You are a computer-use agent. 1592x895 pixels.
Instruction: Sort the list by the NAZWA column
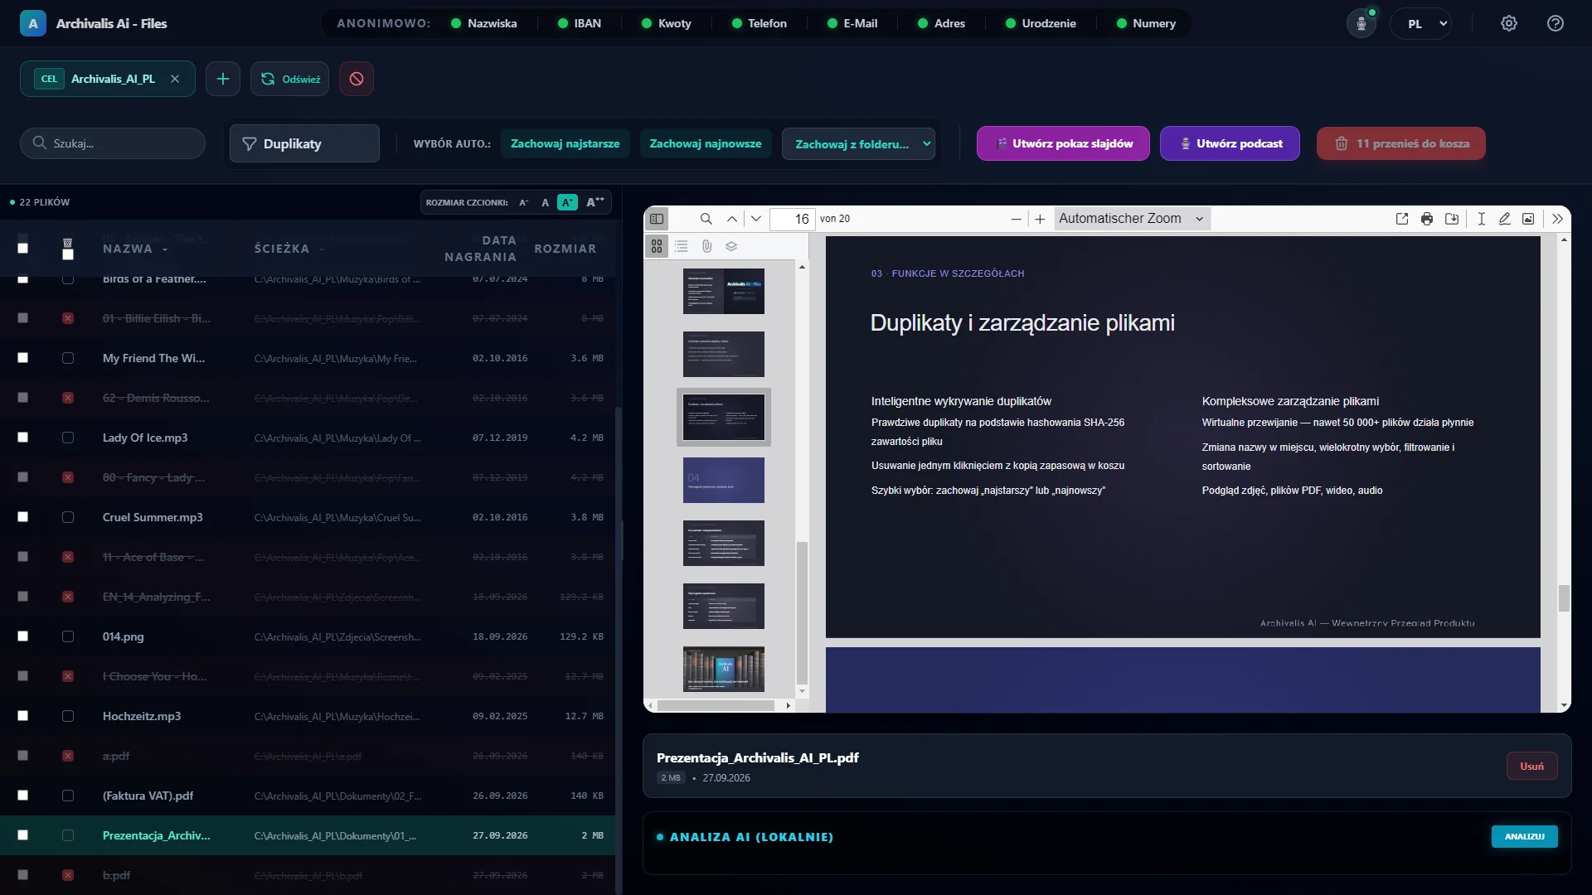coord(128,249)
